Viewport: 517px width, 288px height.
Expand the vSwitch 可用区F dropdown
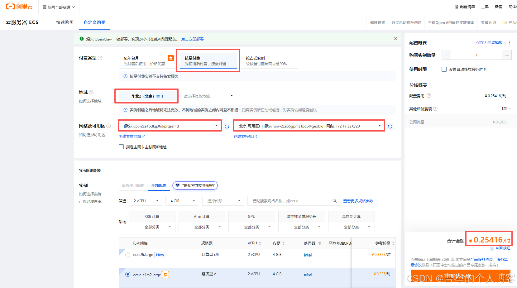(309, 126)
